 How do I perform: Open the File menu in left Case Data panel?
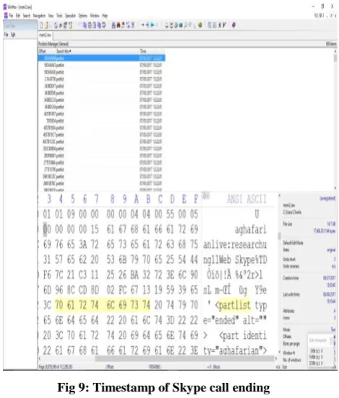(x=6, y=34)
